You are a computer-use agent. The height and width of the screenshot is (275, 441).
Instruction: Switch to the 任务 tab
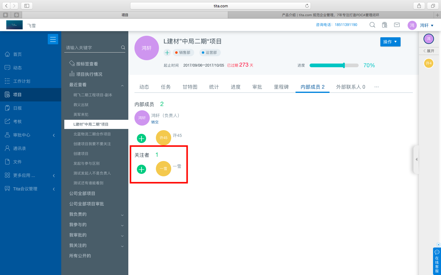point(166,87)
